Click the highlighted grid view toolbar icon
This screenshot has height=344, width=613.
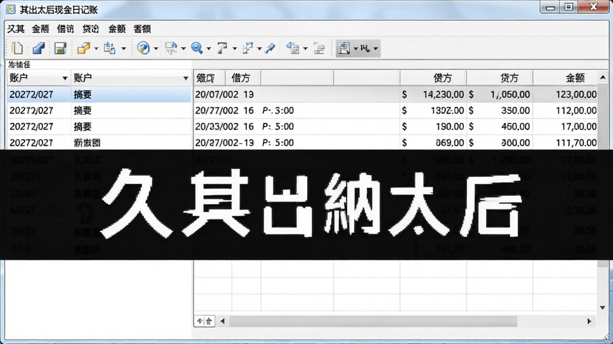pos(344,48)
